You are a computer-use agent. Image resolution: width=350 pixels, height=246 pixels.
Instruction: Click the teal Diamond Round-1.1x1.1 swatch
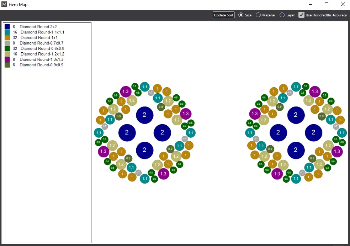pos(7,32)
